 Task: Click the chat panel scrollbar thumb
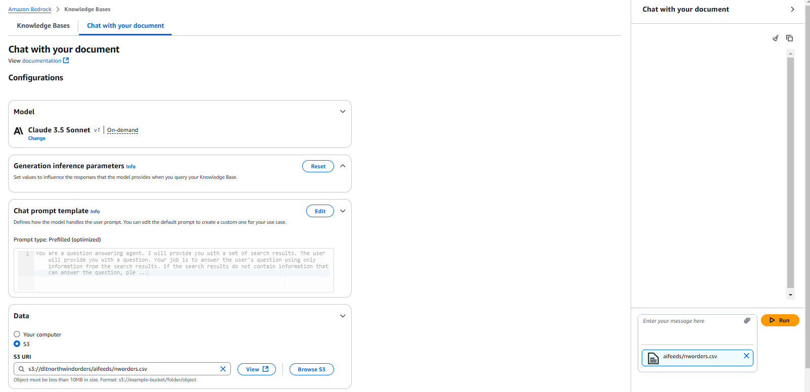pyautogui.click(x=790, y=173)
